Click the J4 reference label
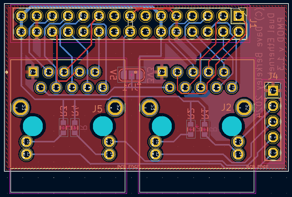292x197 pixels. click(x=273, y=76)
